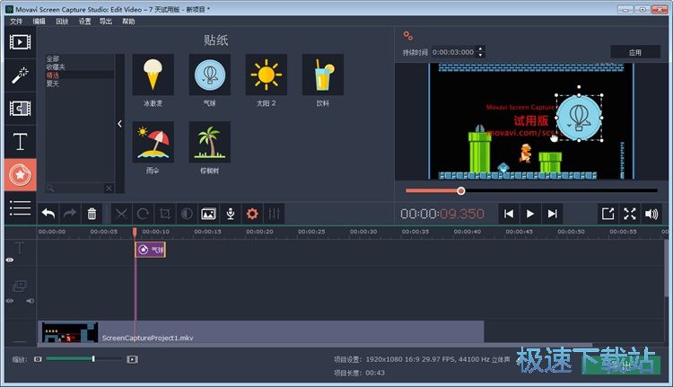
Task: Click the zoom in timeline icon
Action: pos(132,359)
